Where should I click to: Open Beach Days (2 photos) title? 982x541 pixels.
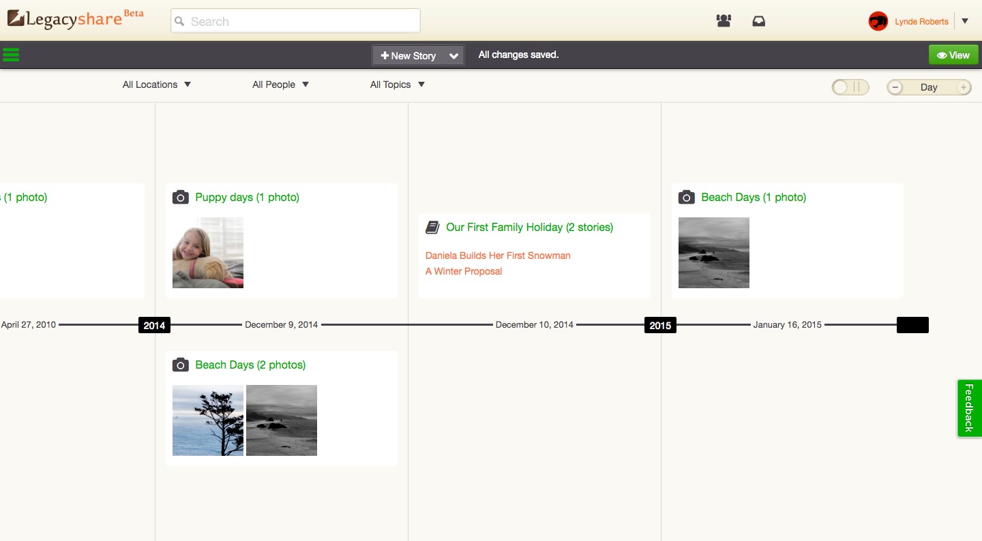250,365
